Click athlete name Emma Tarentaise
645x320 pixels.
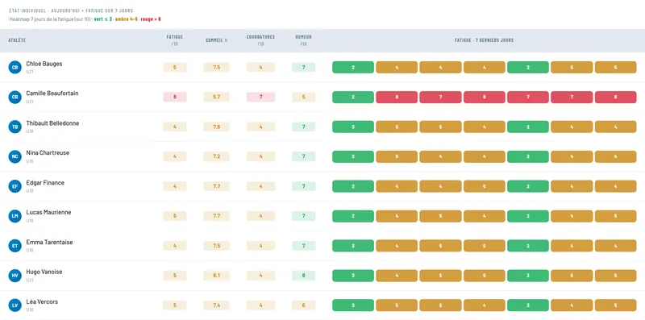click(49, 243)
